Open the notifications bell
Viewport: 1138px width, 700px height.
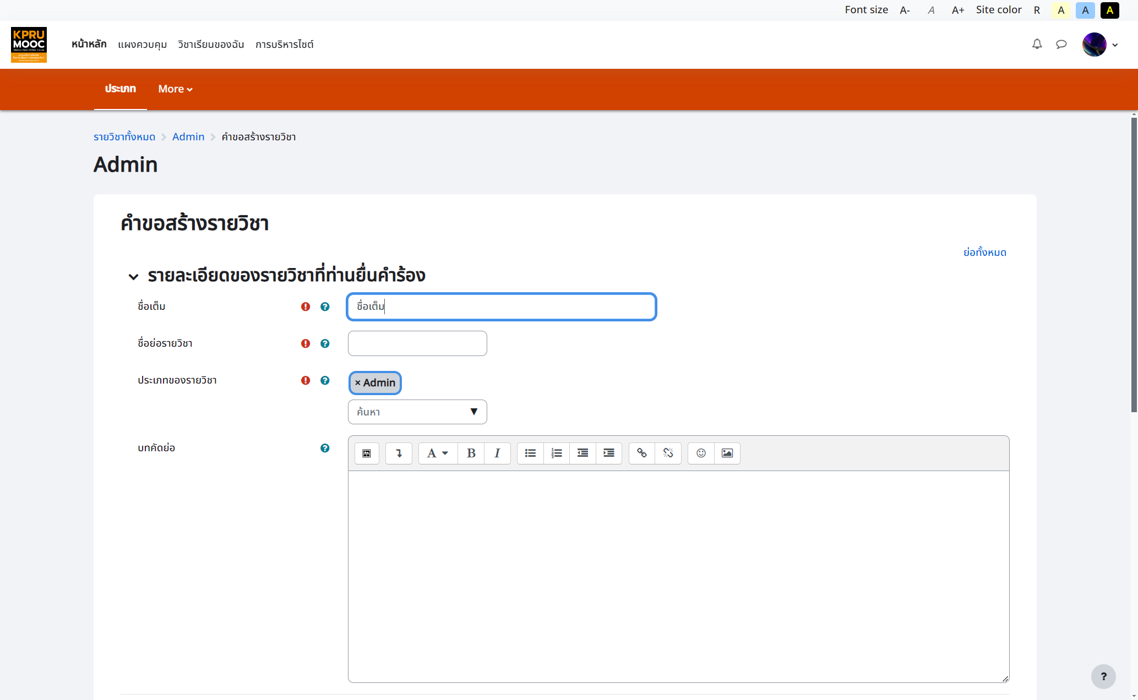(1037, 44)
